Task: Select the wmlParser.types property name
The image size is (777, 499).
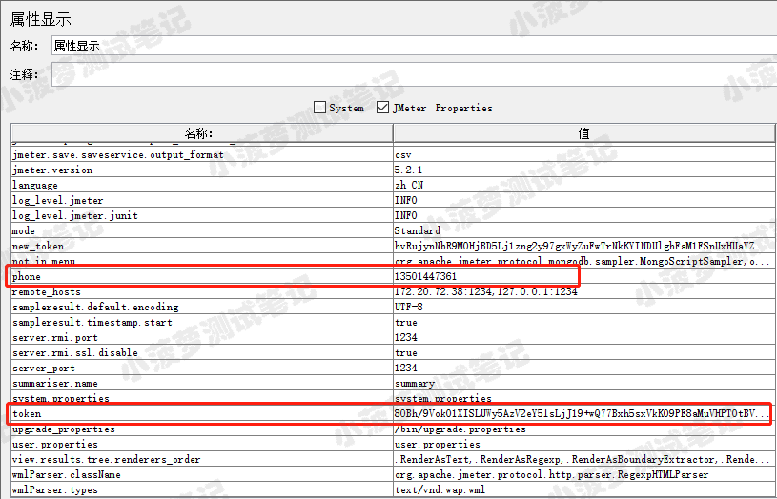Action: [55, 490]
